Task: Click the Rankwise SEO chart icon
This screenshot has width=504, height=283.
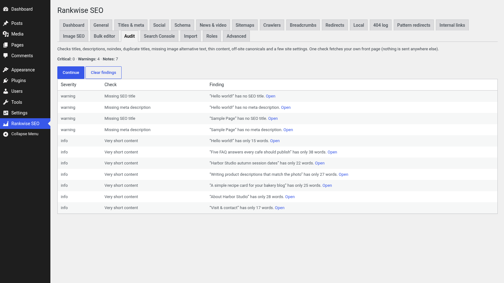Action: coord(6,124)
